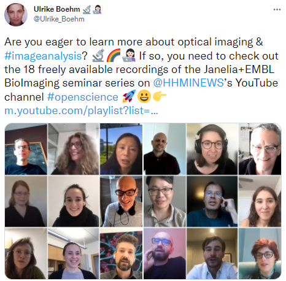The width and height of the screenshot is (286, 281).
Task: Open the @HHMINEWS mention
Action: point(188,83)
